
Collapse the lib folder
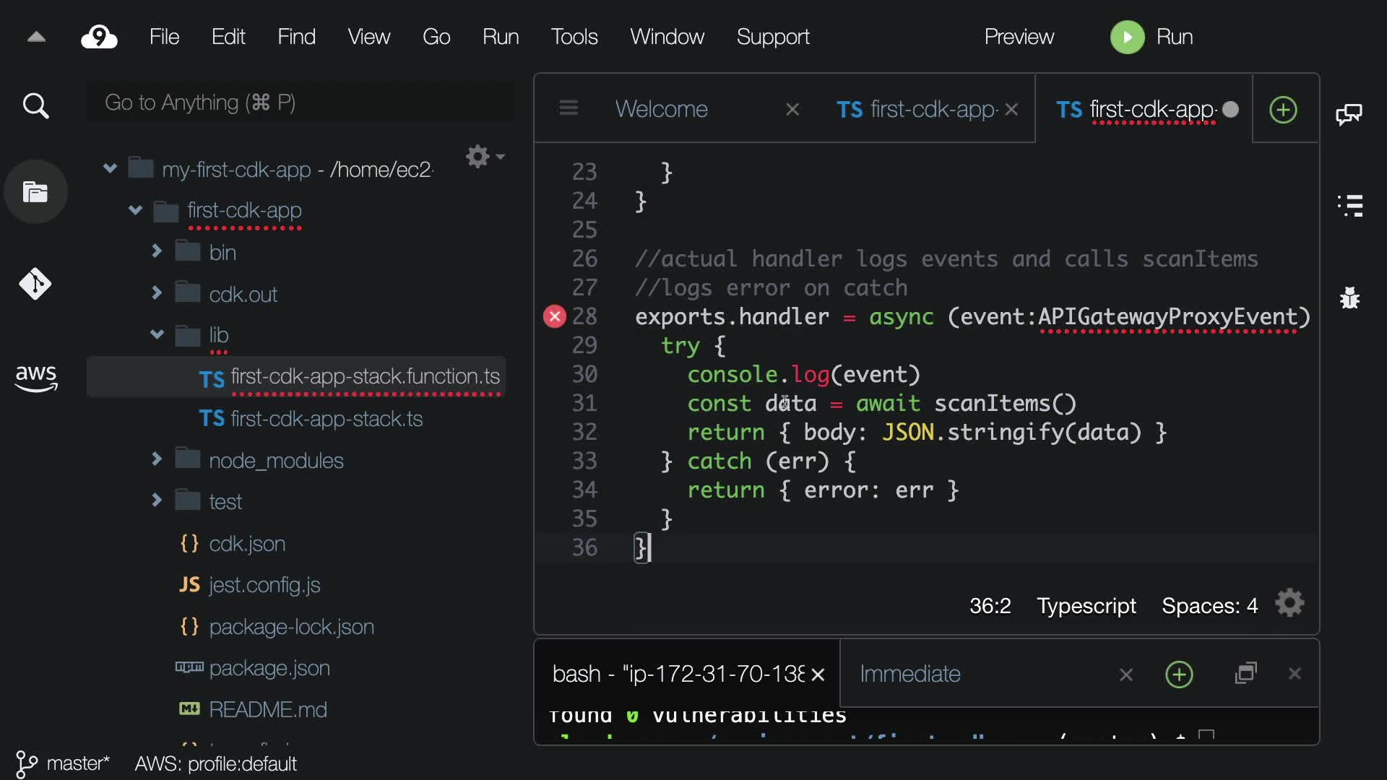pos(157,334)
